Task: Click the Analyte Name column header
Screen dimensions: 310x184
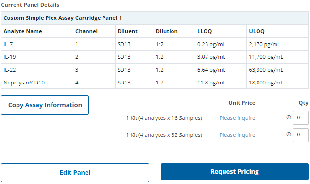Action: [x=23, y=31]
